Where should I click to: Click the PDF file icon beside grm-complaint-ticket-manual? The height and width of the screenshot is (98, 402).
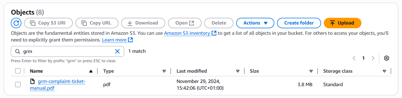[x=32, y=81]
